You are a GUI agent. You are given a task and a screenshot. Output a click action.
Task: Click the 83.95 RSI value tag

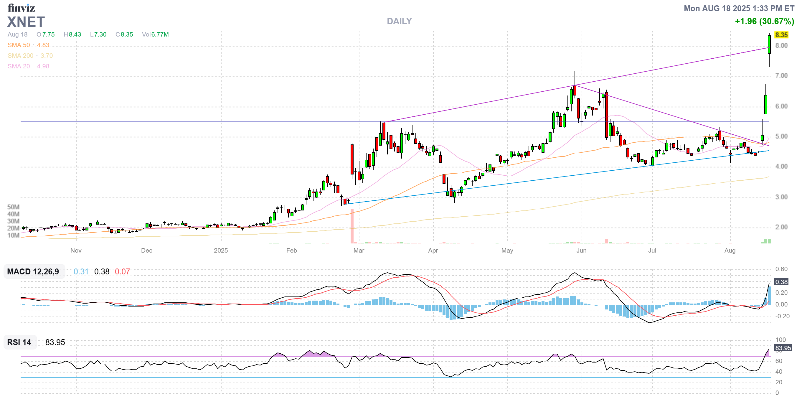pos(783,348)
